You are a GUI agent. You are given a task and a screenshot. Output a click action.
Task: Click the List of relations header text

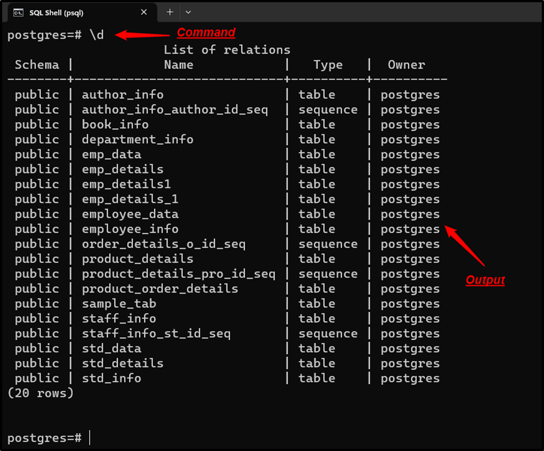coord(227,49)
